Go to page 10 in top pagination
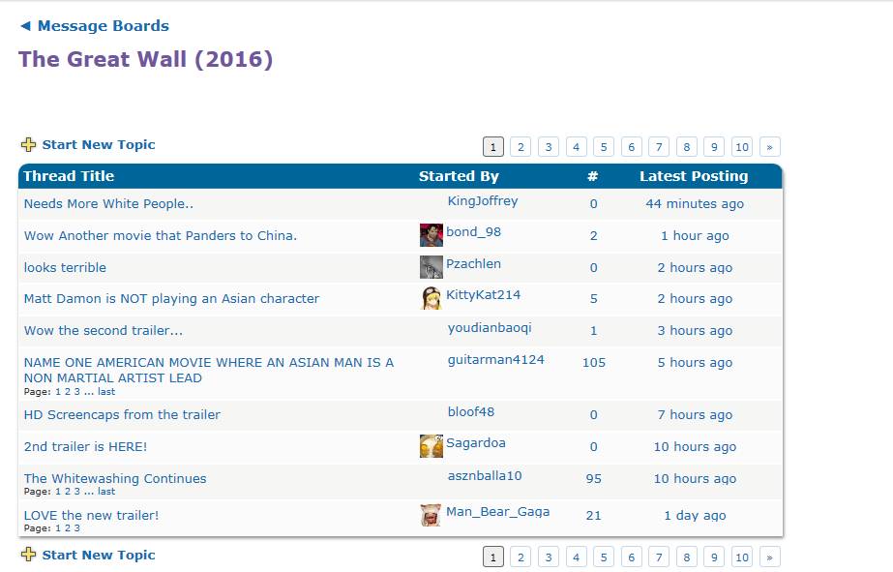Image resolution: width=893 pixels, height=572 pixels. pos(742,147)
